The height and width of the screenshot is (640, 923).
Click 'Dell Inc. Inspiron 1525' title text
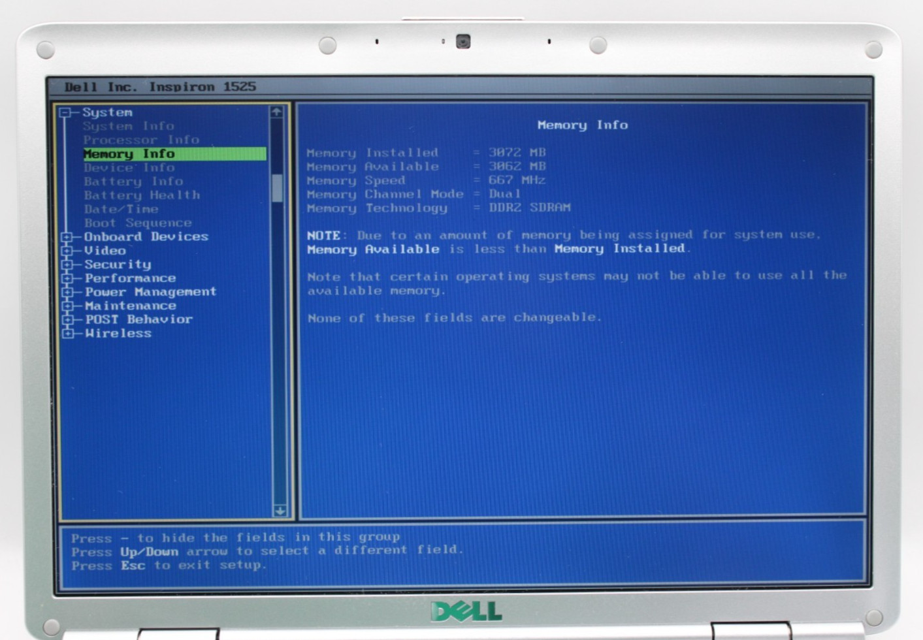click(x=160, y=87)
